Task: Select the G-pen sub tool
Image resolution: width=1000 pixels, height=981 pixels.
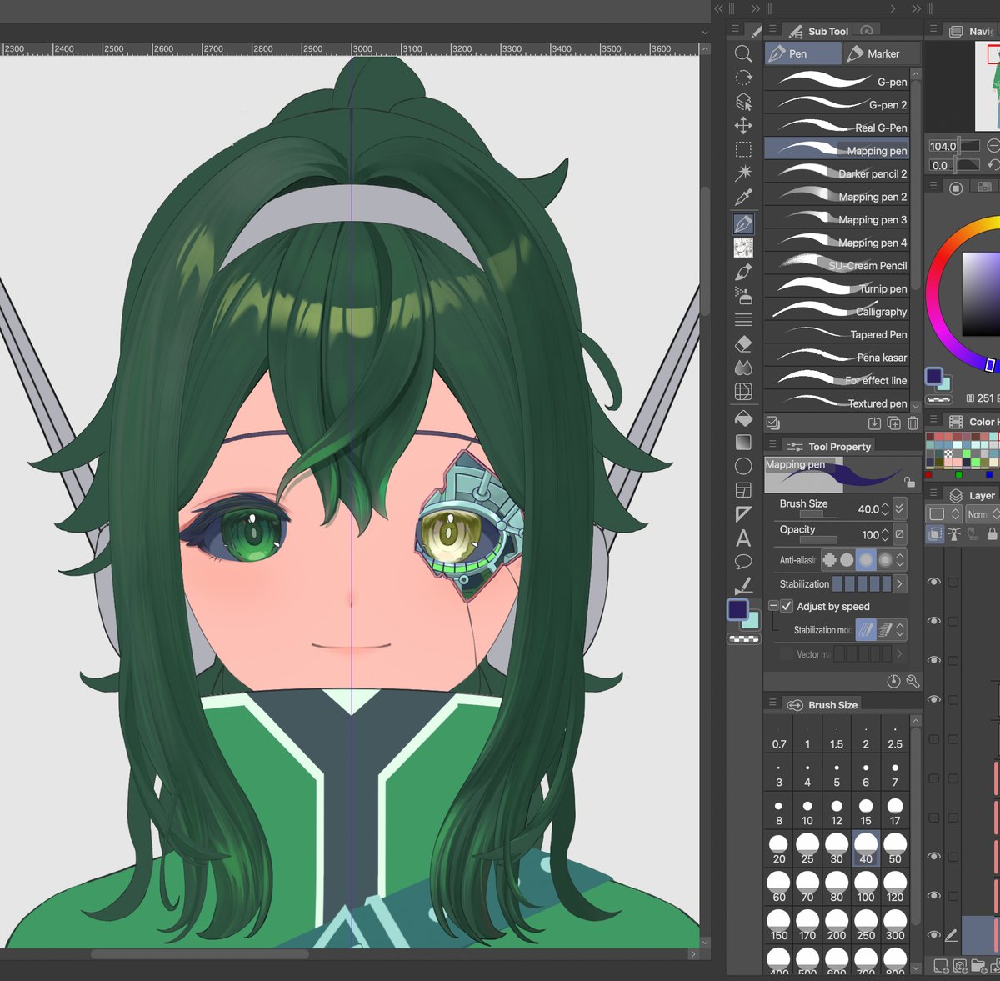Action: 837,81
